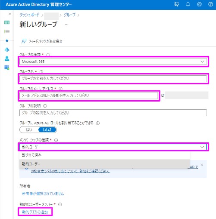Image resolution: width=216 pixels, height=219 pixels.
Task: Select はい for Azure AD role assignment
Action: point(29,130)
